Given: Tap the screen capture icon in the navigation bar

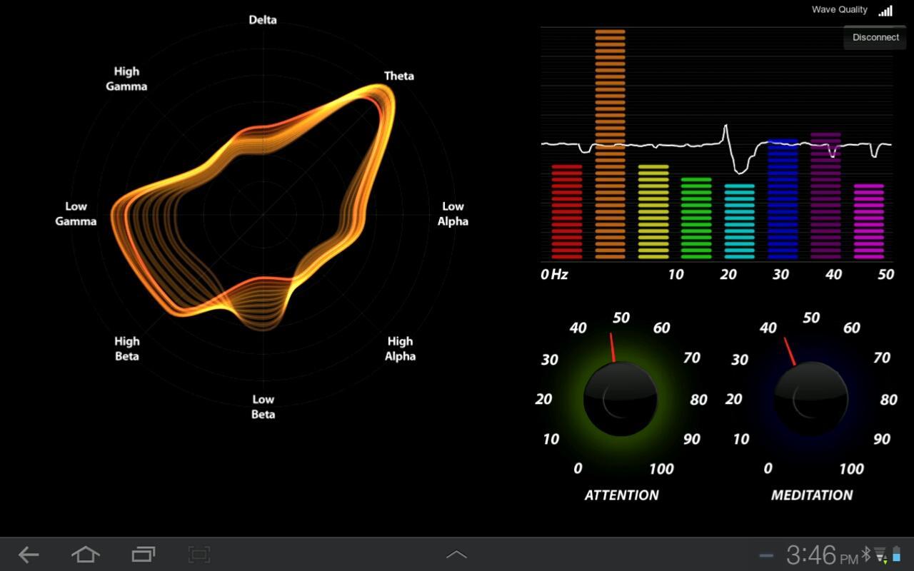Looking at the screenshot, I should [199, 554].
